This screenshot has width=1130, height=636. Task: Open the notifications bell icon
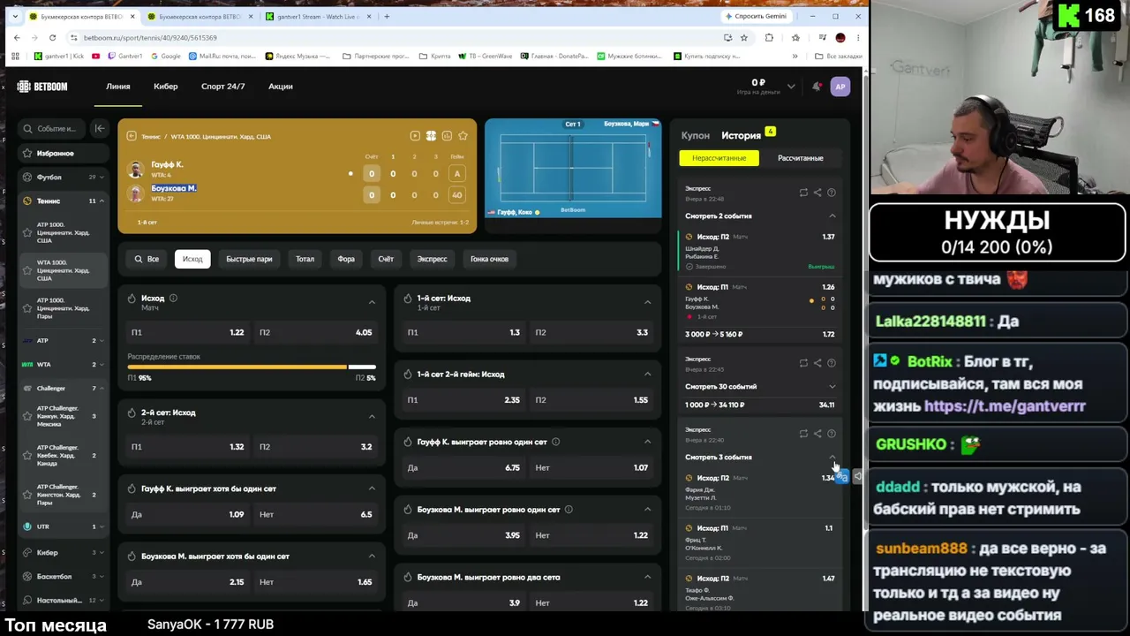click(x=817, y=87)
